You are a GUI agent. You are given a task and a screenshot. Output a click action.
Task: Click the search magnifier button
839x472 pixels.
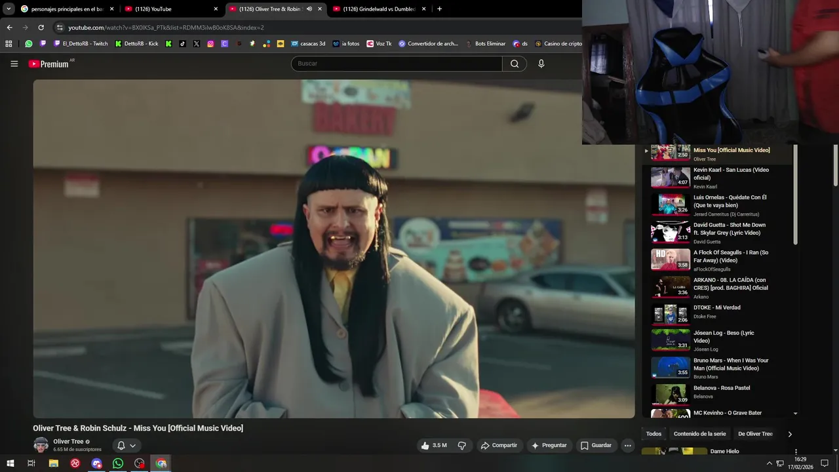pos(515,64)
